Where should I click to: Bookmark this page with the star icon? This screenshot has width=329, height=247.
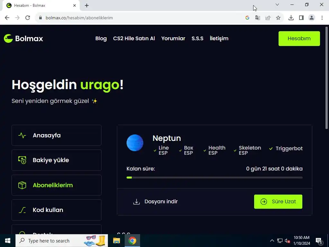[x=278, y=18]
